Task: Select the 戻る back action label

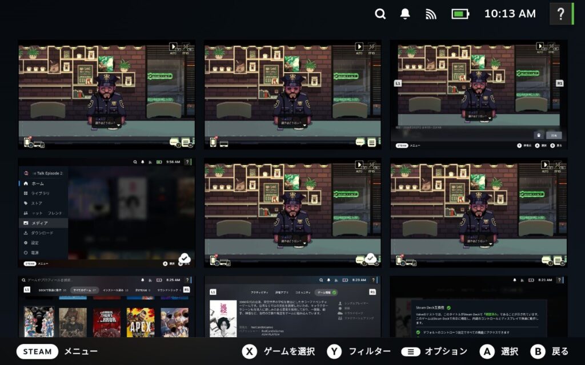Action: (x=560, y=351)
